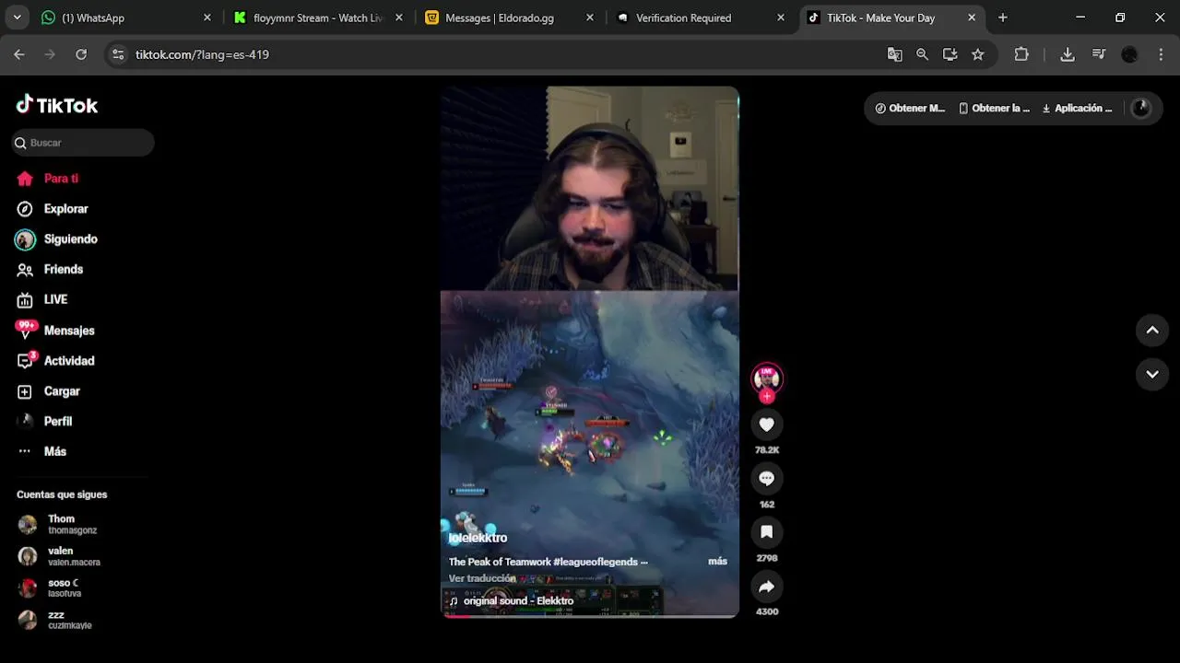Screen dimensions: 1180x663
Task: Open Chrome three-dot menu
Action: coord(1161,54)
